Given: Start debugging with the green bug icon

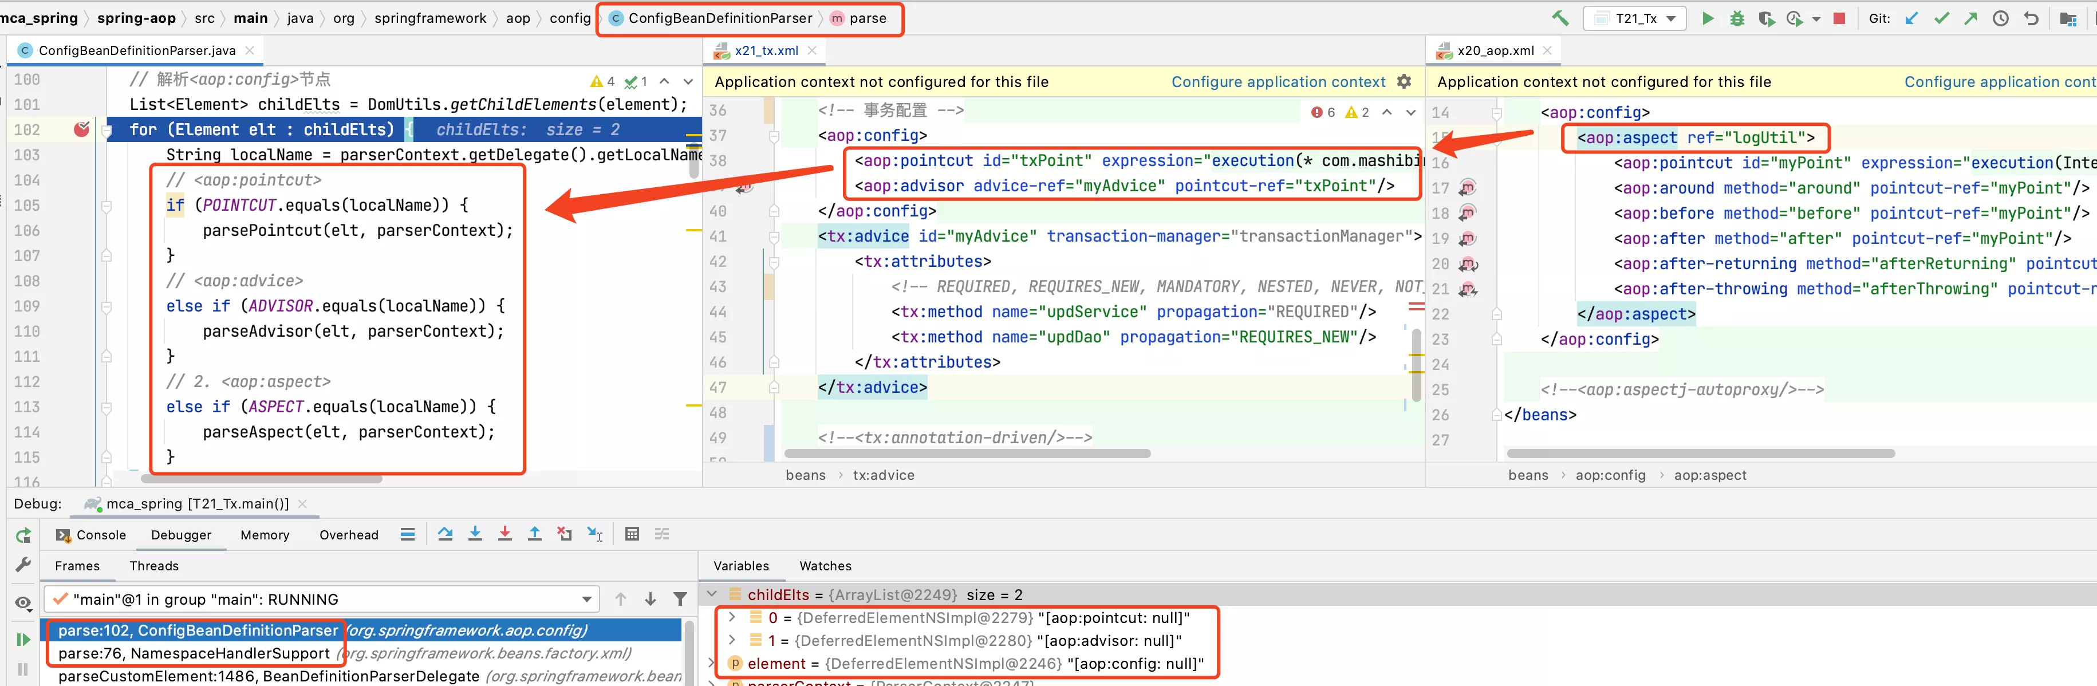Looking at the screenshot, I should [x=1736, y=18].
